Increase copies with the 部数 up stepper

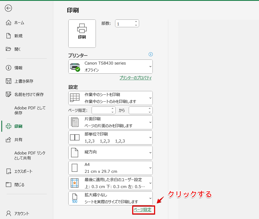click(136, 22)
